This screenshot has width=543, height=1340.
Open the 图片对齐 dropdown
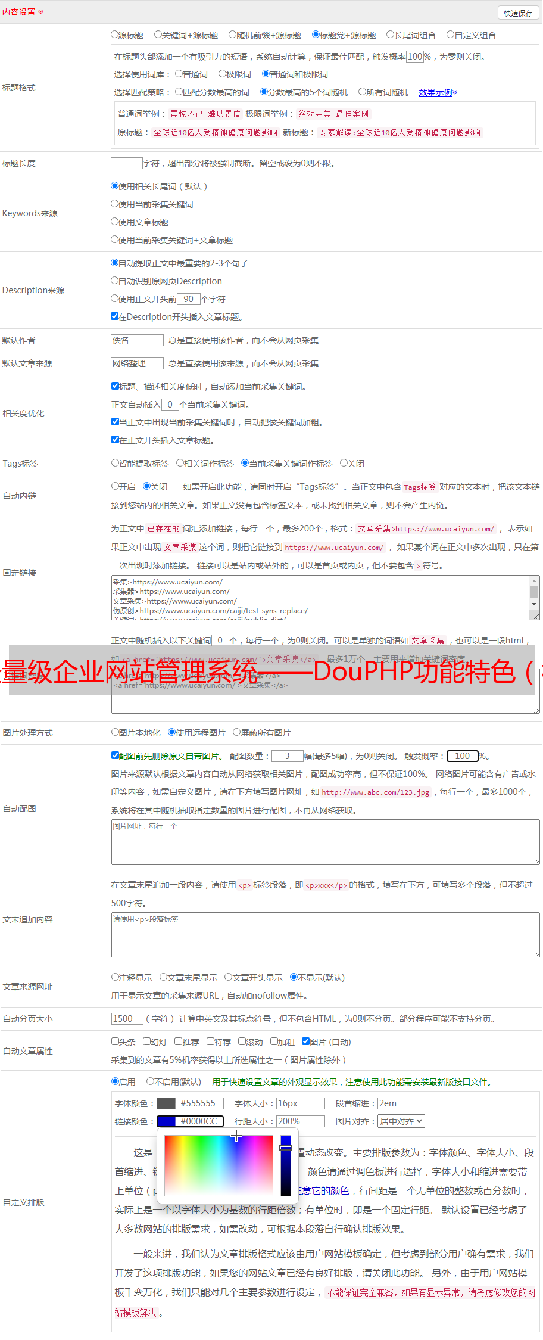coord(402,1121)
